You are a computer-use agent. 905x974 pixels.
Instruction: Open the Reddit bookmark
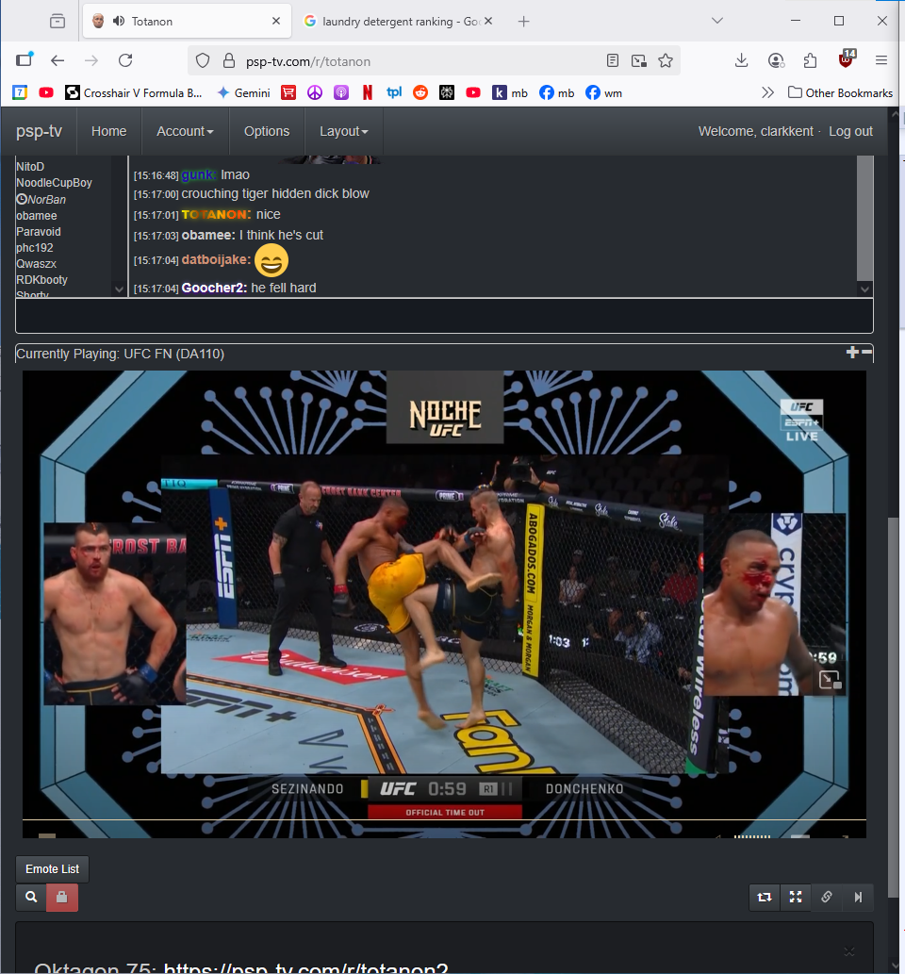[x=420, y=92]
